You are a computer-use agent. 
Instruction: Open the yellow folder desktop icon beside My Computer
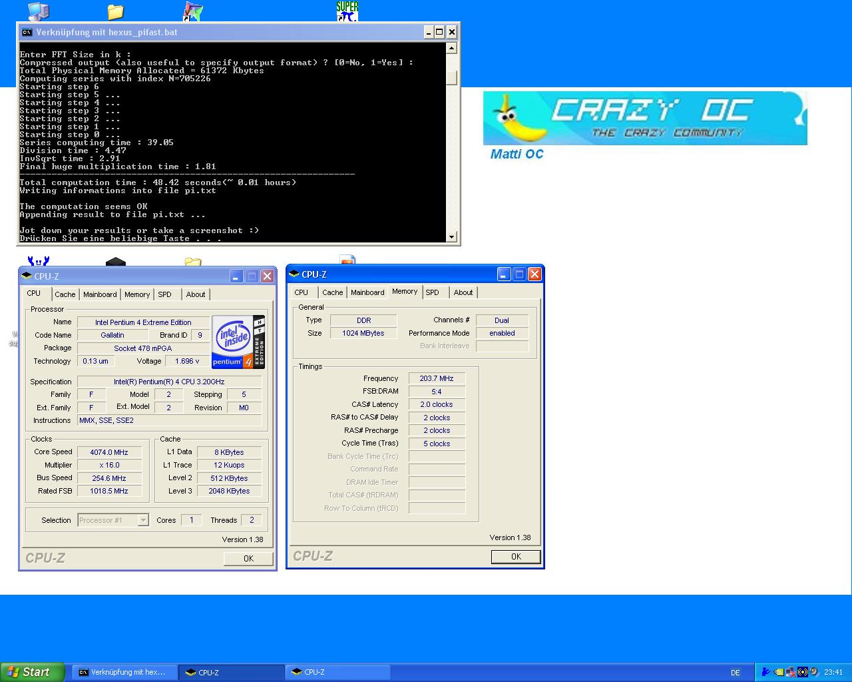tap(115, 11)
